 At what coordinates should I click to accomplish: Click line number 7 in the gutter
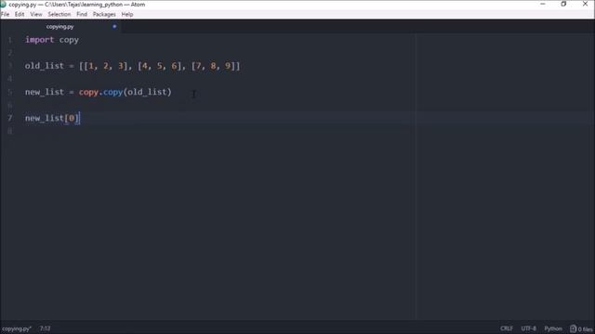(x=10, y=118)
